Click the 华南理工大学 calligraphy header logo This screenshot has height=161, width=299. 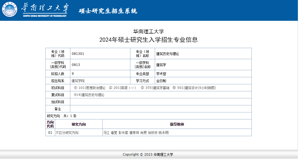coord(45,10)
